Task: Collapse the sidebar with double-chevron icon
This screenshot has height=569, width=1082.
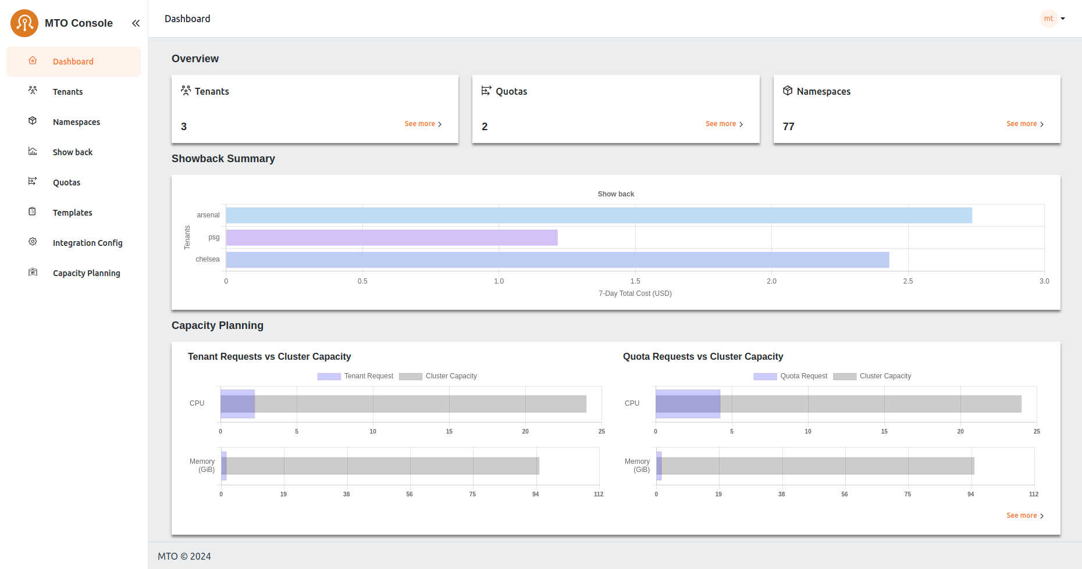Action: tap(136, 23)
